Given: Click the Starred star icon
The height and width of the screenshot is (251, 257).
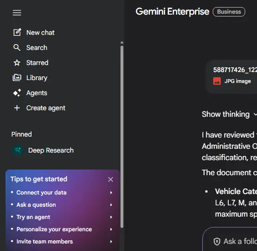Looking at the screenshot, I should point(17,63).
